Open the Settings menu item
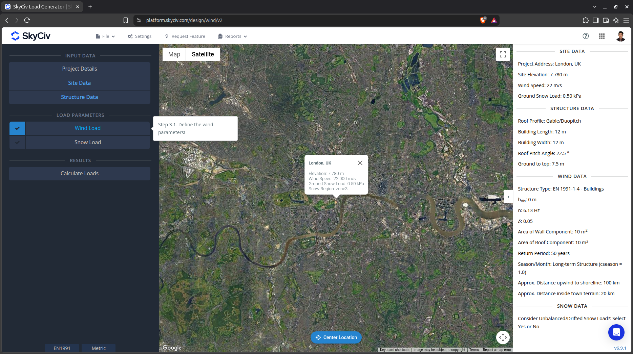Screen dimensions: 633x354 [x=140, y=36]
